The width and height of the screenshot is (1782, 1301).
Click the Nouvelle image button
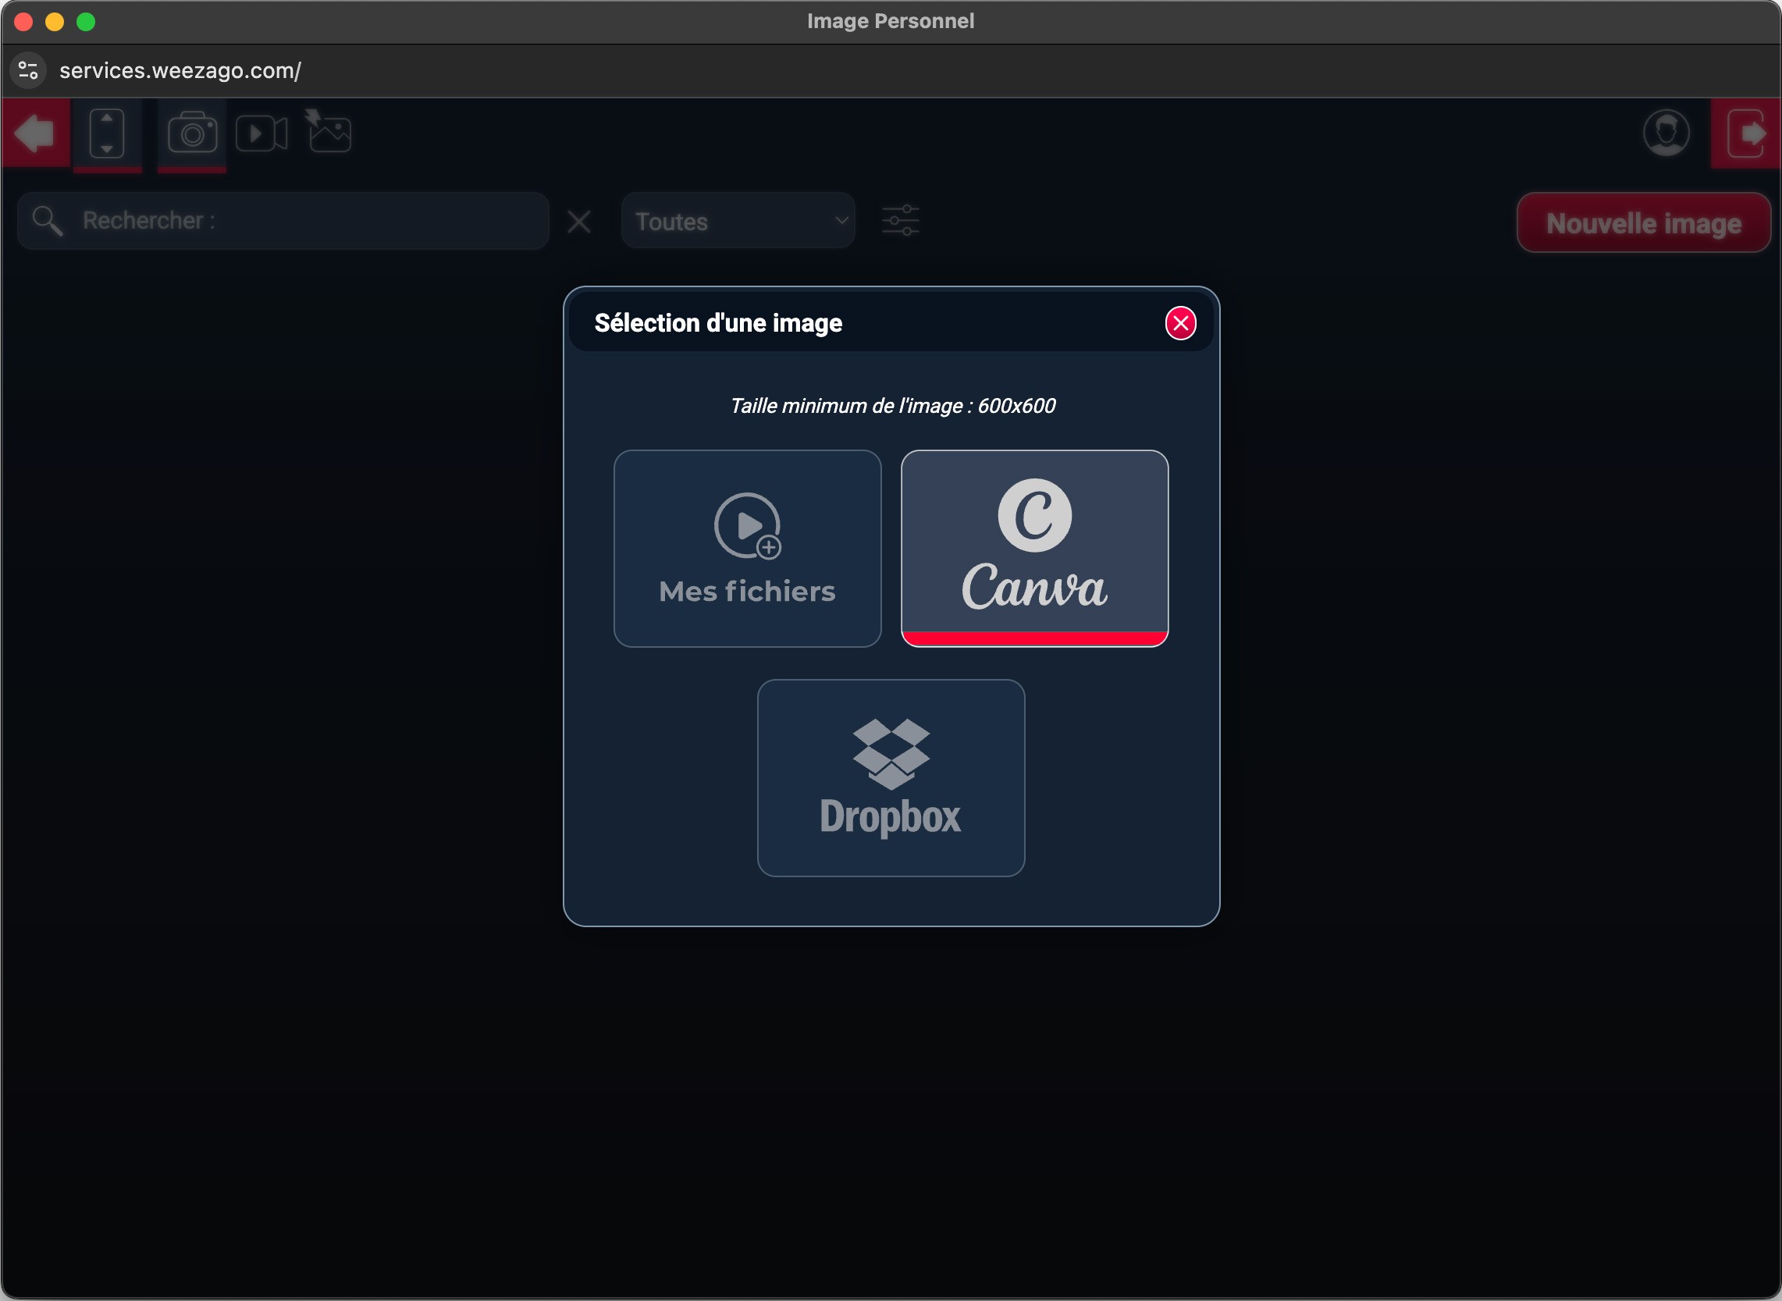pos(1642,223)
